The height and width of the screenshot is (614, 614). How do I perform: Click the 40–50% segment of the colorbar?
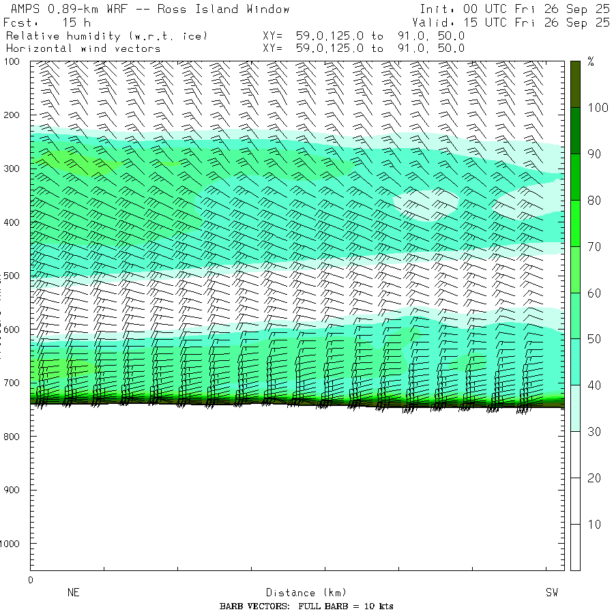click(575, 362)
